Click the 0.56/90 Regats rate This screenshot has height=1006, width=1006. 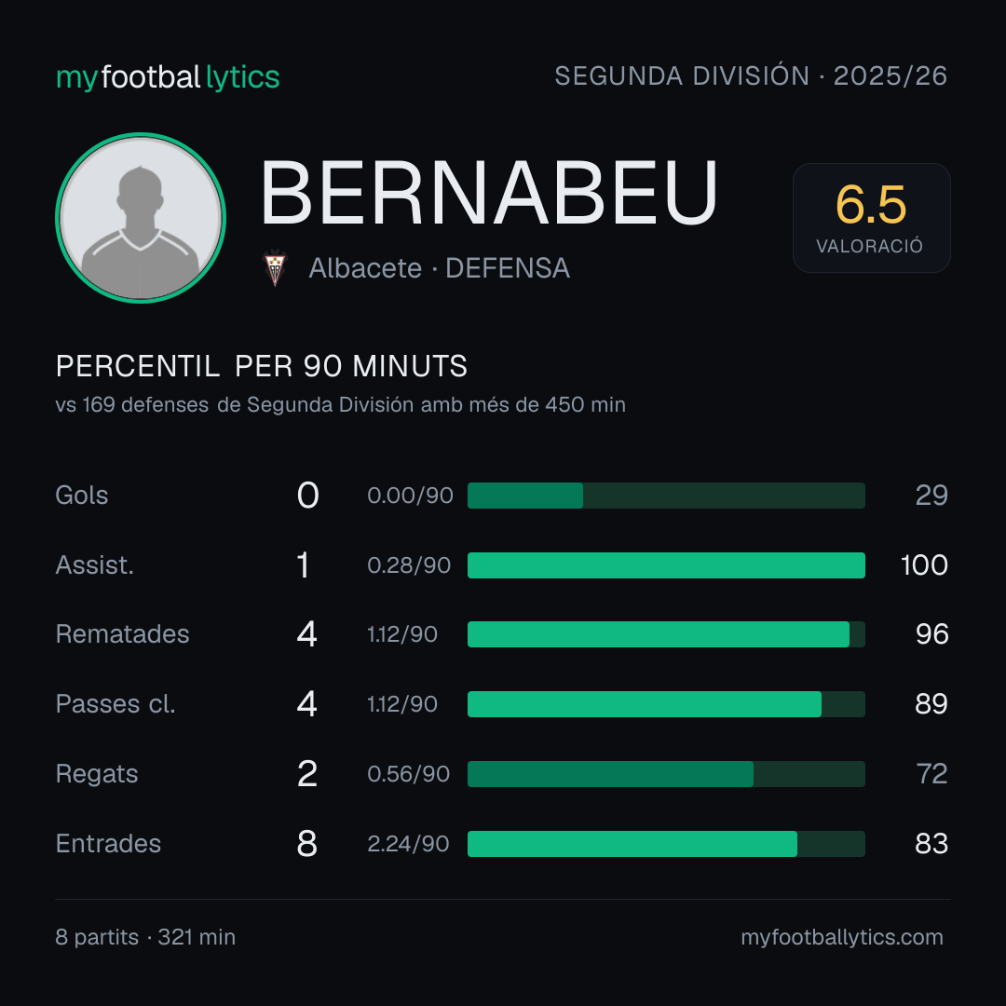pyautogui.click(x=408, y=774)
